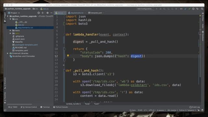Select event.json in the project tree
Viewport: 208px width, 117px height.
(19, 39)
